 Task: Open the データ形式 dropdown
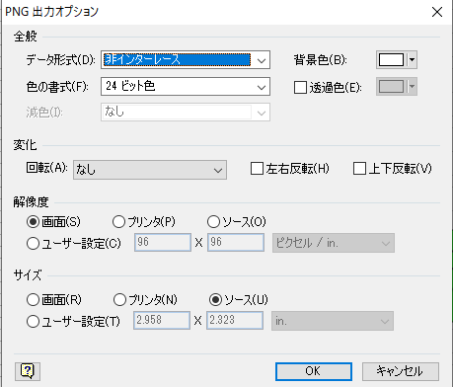(186, 60)
